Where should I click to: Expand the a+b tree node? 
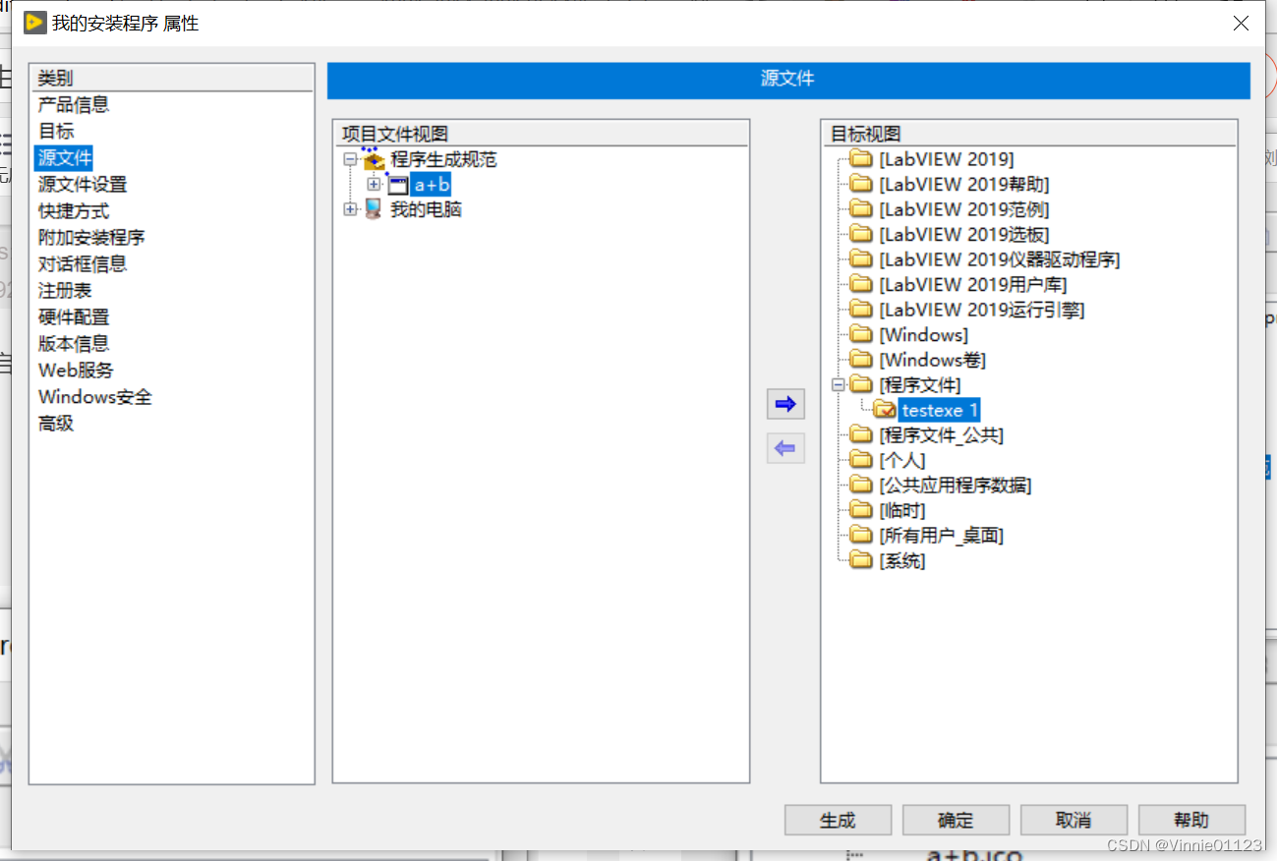coord(374,184)
